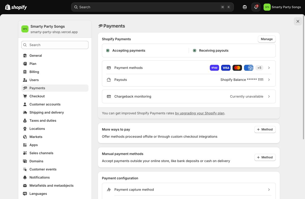Click the Checkout cart icon in sidebar

[x=25, y=96]
